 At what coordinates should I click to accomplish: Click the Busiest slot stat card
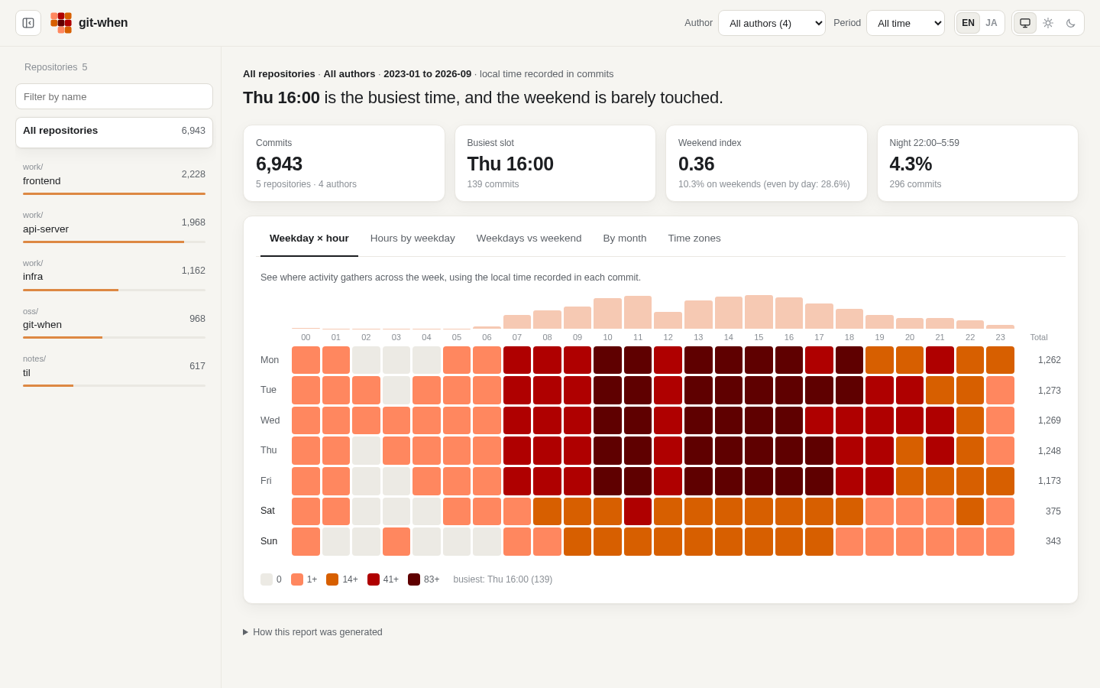(x=555, y=164)
